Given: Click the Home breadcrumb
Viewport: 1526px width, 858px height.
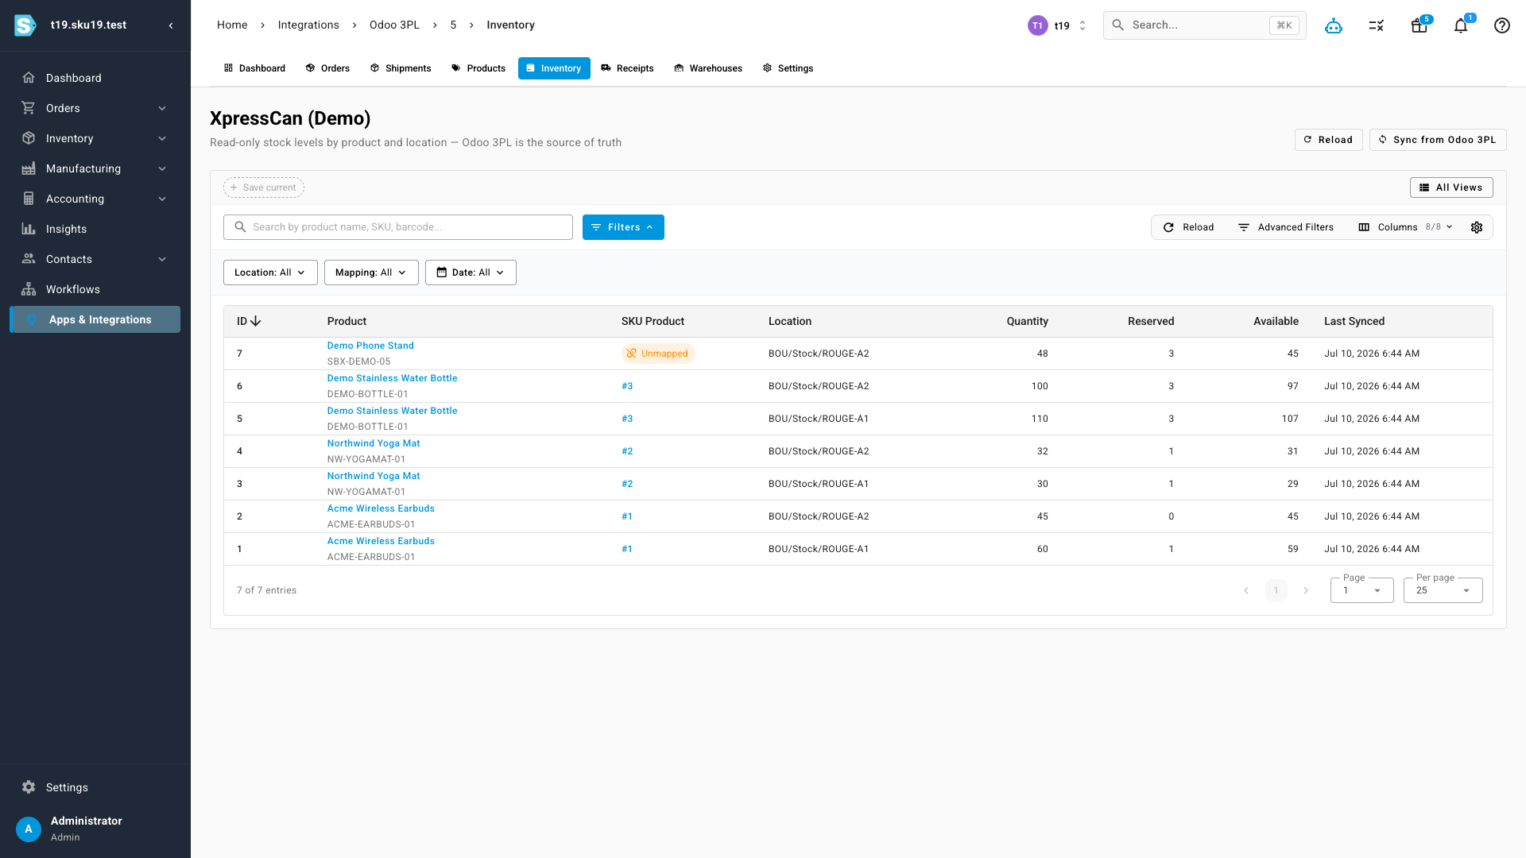Looking at the screenshot, I should [232, 25].
